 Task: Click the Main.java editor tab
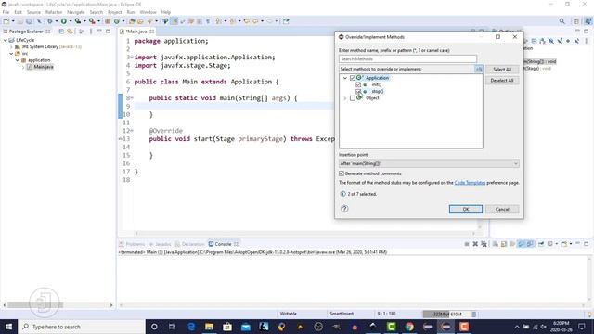pyautogui.click(x=136, y=32)
